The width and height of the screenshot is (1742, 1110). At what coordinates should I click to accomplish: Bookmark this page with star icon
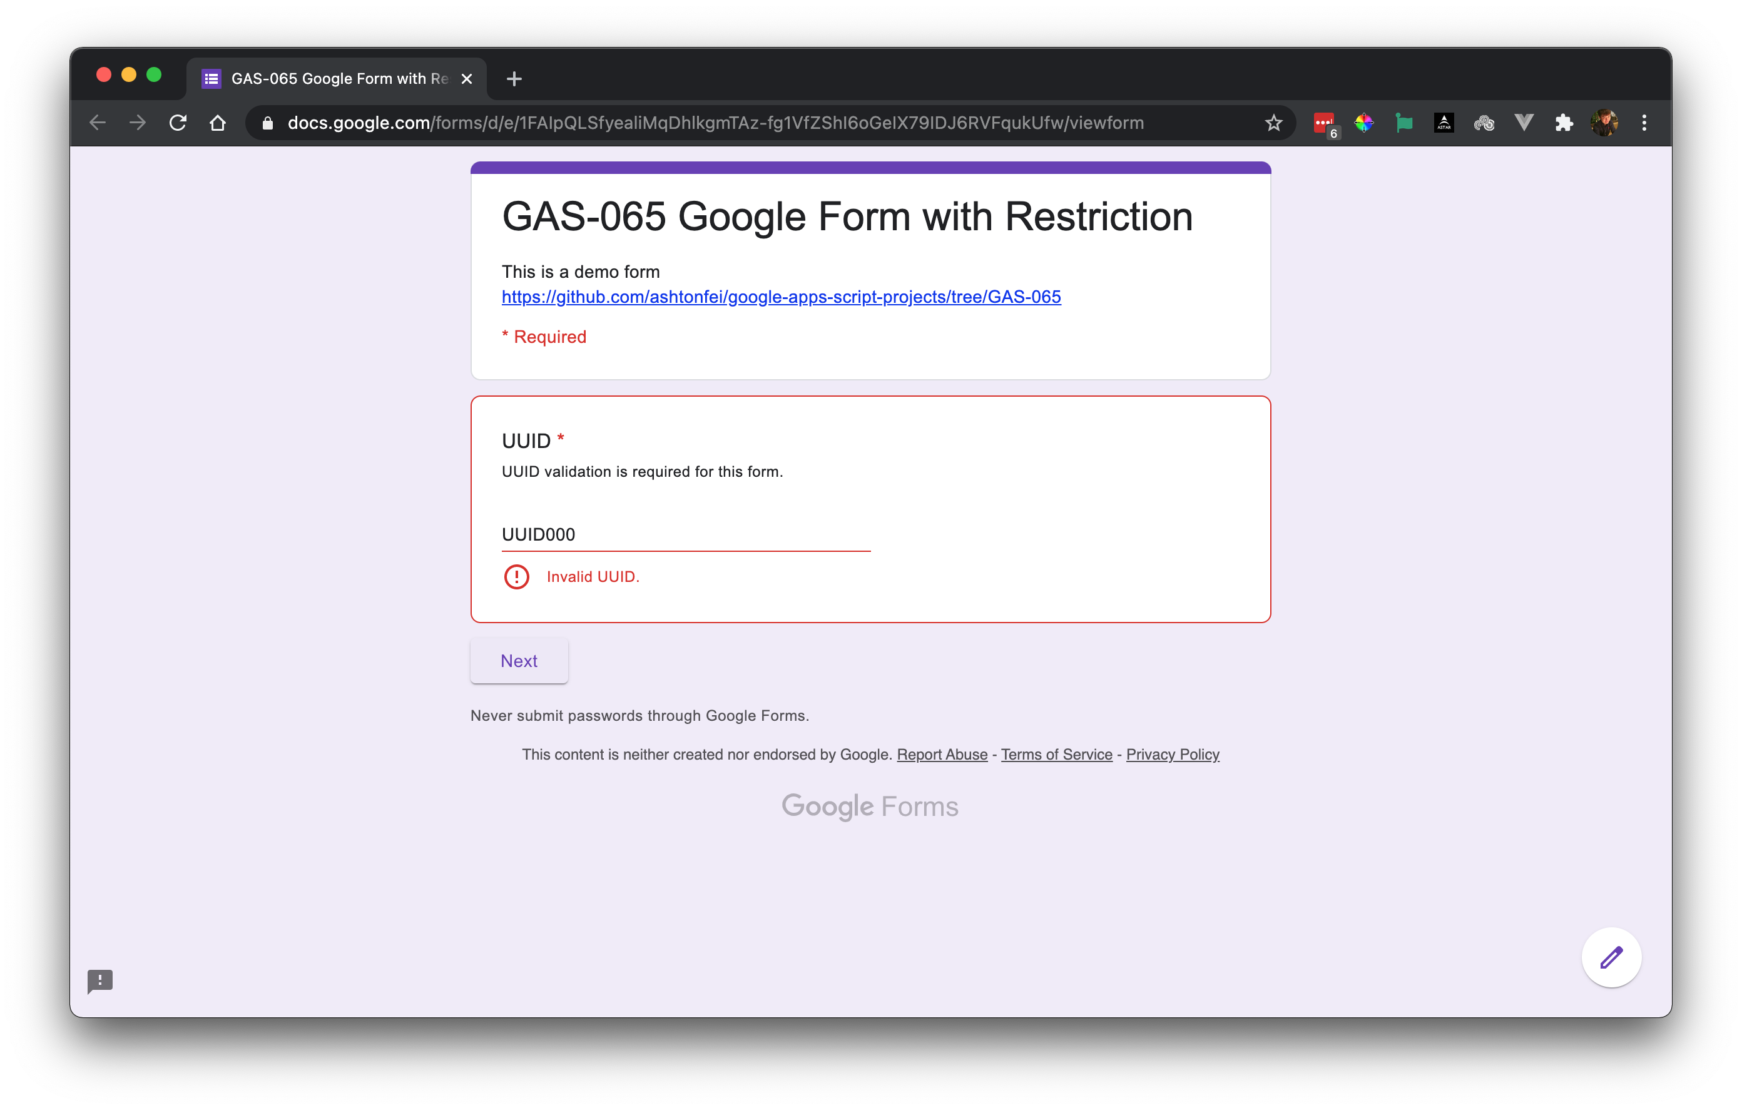point(1273,123)
